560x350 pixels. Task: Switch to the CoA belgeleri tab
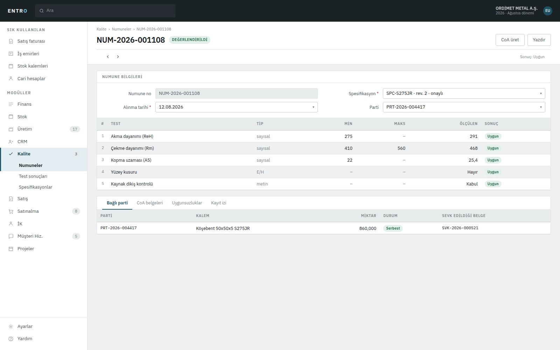[x=150, y=203]
